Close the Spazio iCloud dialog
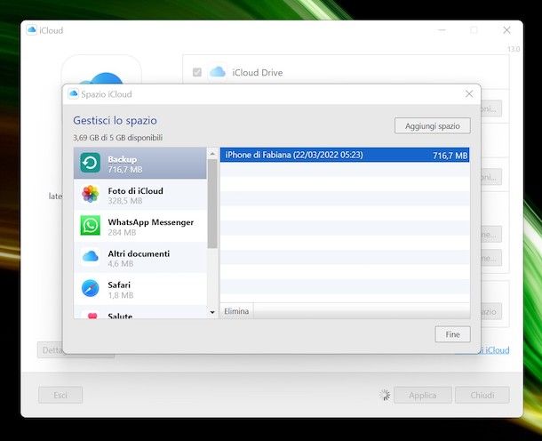Viewport: 542px width, 441px height. [x=469, y=93]
